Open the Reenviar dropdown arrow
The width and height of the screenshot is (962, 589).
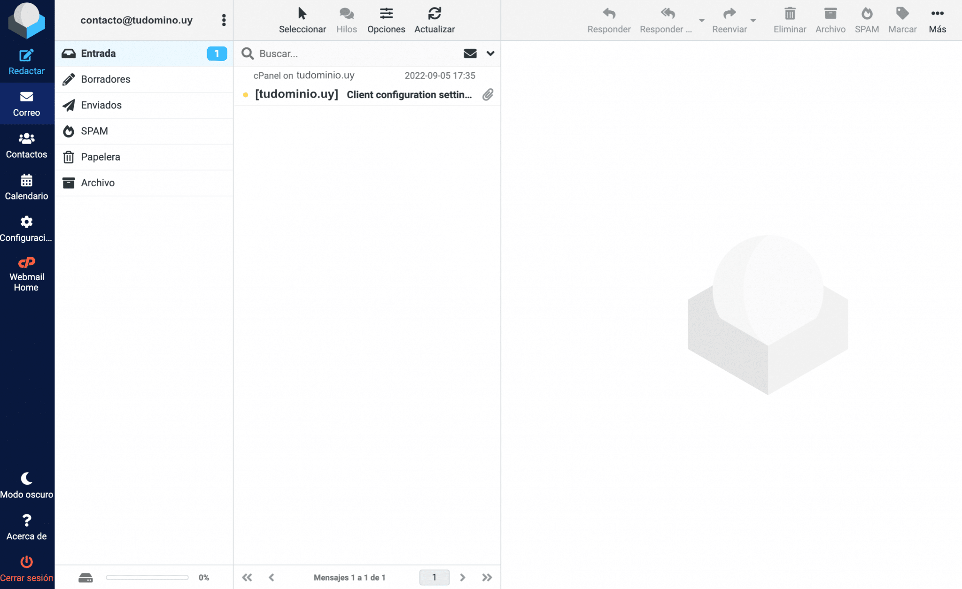[753, 21]
